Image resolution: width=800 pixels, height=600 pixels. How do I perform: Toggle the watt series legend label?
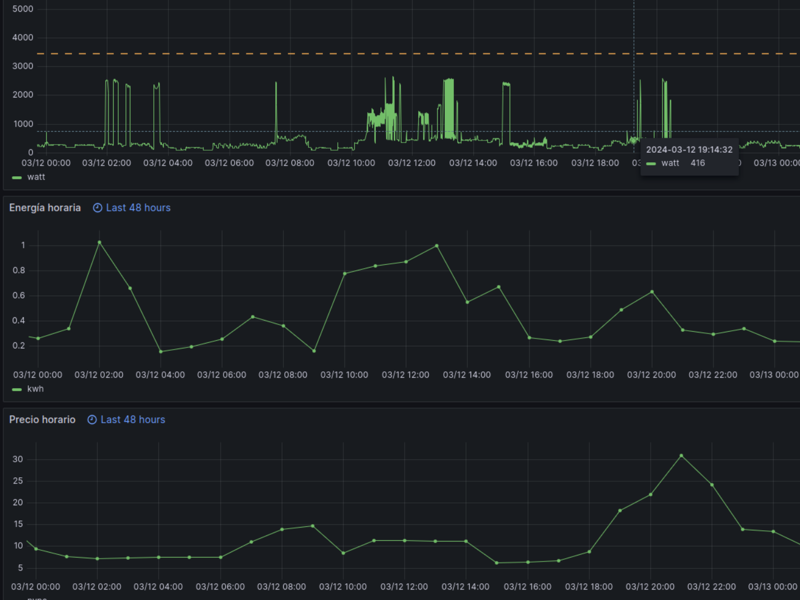tap(36, 177)
